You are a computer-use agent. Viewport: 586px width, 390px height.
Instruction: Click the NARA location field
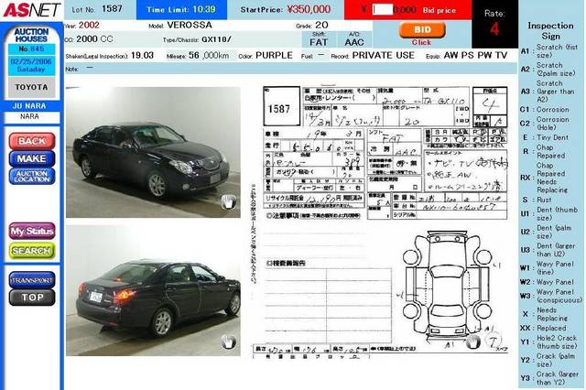[31, 116]
